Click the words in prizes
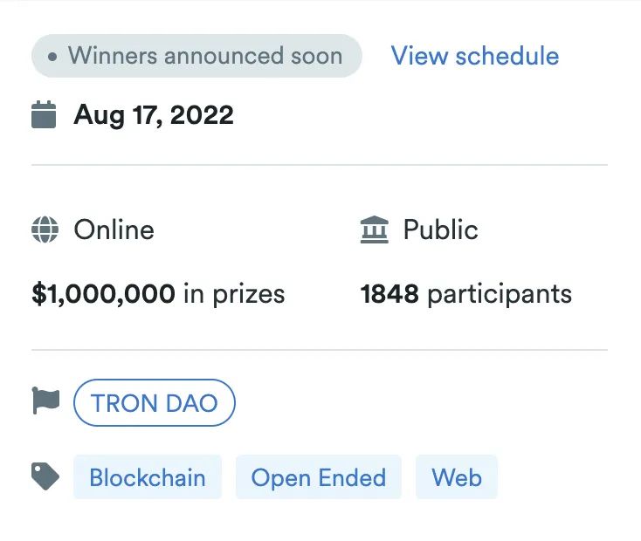Screen dimensions: 641x541 [x=234, y=294]
